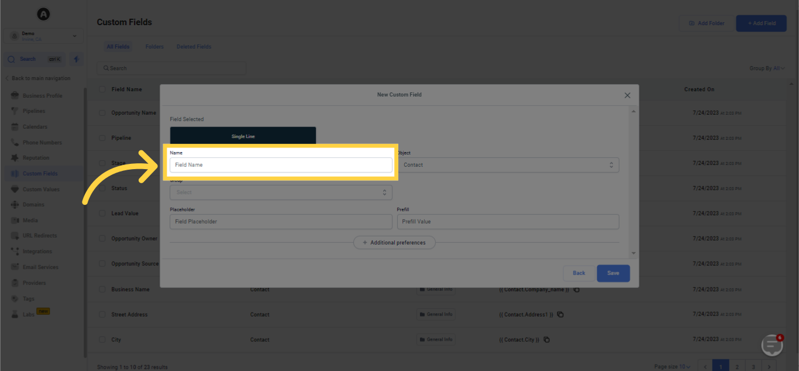Open Labs in the sidebar
Image resolution: width=799 pixels, height=371 pixels.
29,314
